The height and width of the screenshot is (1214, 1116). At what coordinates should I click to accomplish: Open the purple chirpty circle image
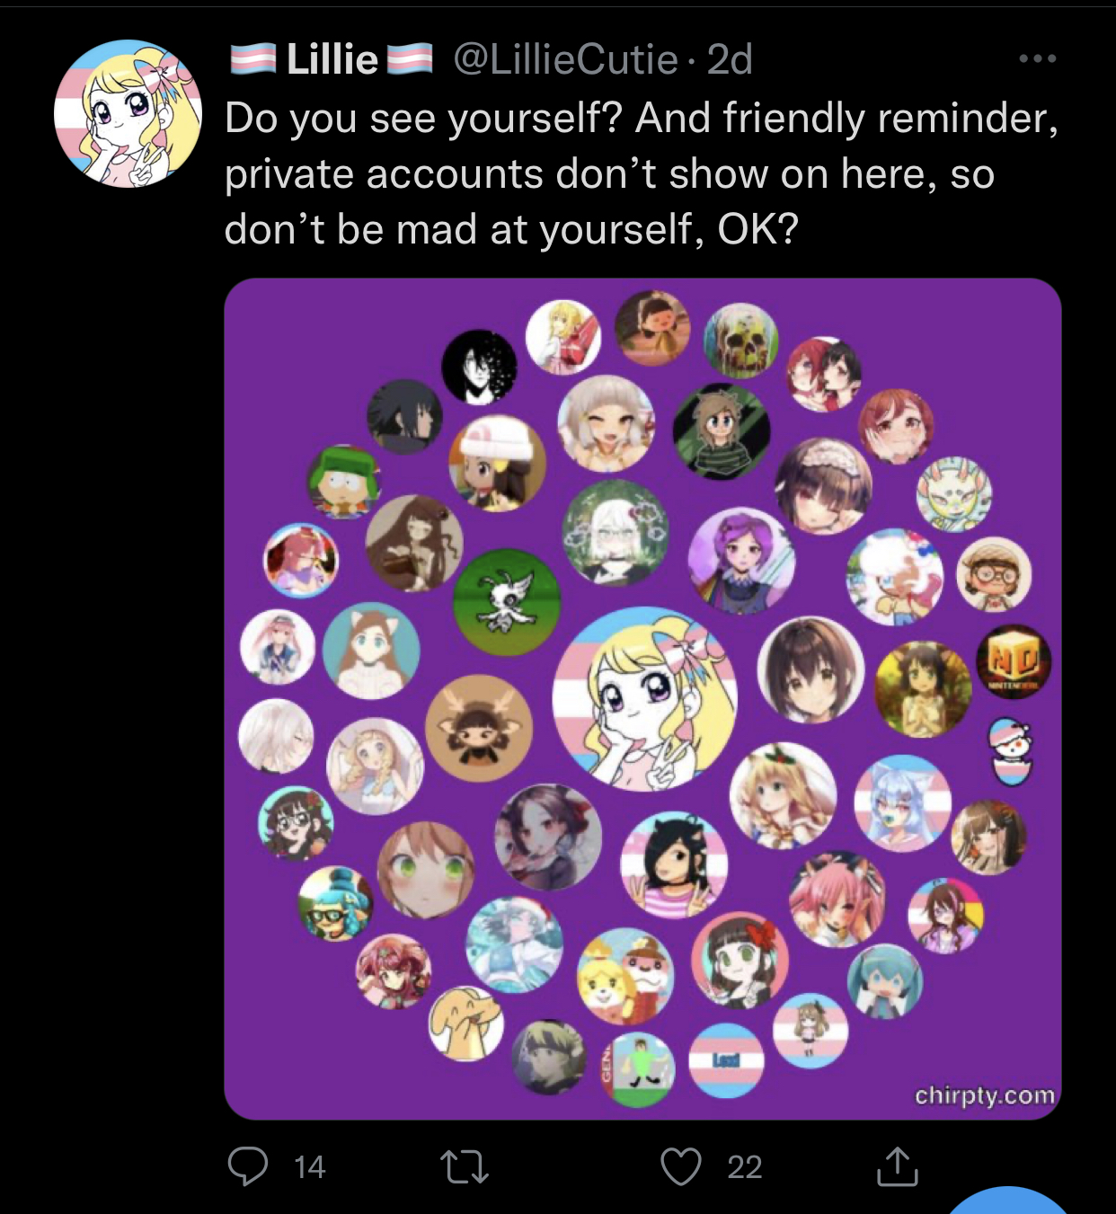click(642, 698)
